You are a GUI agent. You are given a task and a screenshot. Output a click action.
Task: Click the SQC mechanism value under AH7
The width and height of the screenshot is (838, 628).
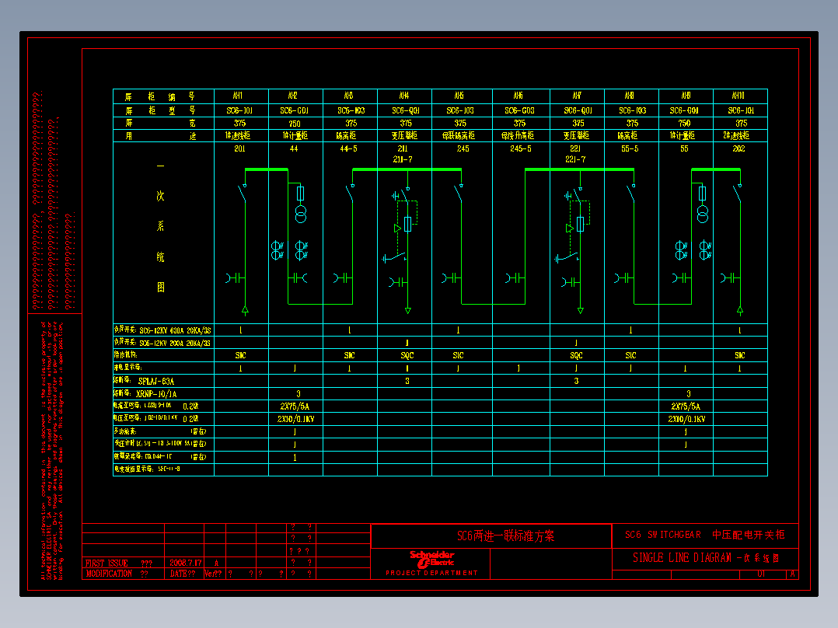click(576, 355)
